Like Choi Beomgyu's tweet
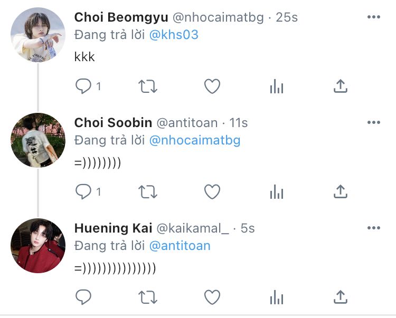Viewport: 396px width, 318px height. click(212, 86)
